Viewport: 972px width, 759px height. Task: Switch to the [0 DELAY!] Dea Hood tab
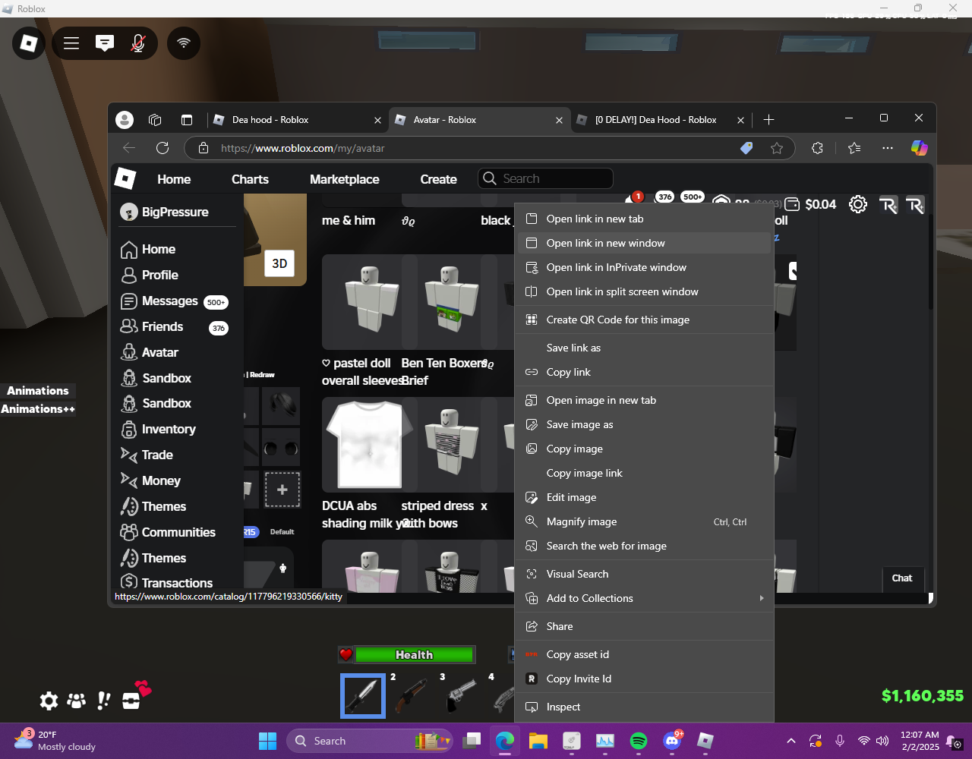point(656,120)
